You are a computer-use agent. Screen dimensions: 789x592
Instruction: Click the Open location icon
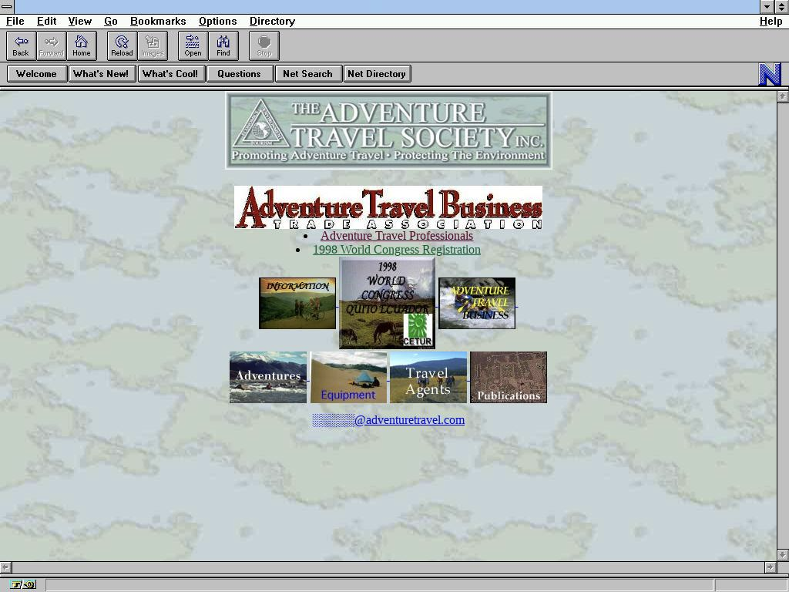[x=193, y=45]
